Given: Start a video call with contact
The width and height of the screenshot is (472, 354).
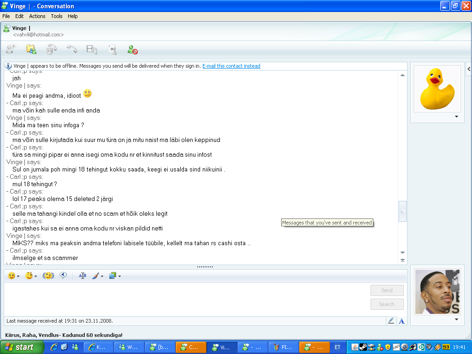Looking at the screenshot, I should [x=51, y=49].
